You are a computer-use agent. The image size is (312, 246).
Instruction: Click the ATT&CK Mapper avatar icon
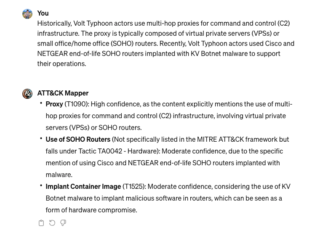click(x=27, y=93)
